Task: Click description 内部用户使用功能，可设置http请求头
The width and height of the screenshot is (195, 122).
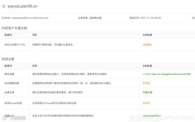Action: (x=52, y=45)
